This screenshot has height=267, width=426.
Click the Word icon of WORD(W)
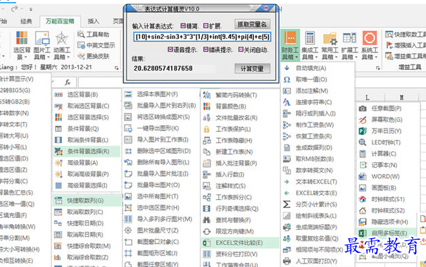click(363, 177)
